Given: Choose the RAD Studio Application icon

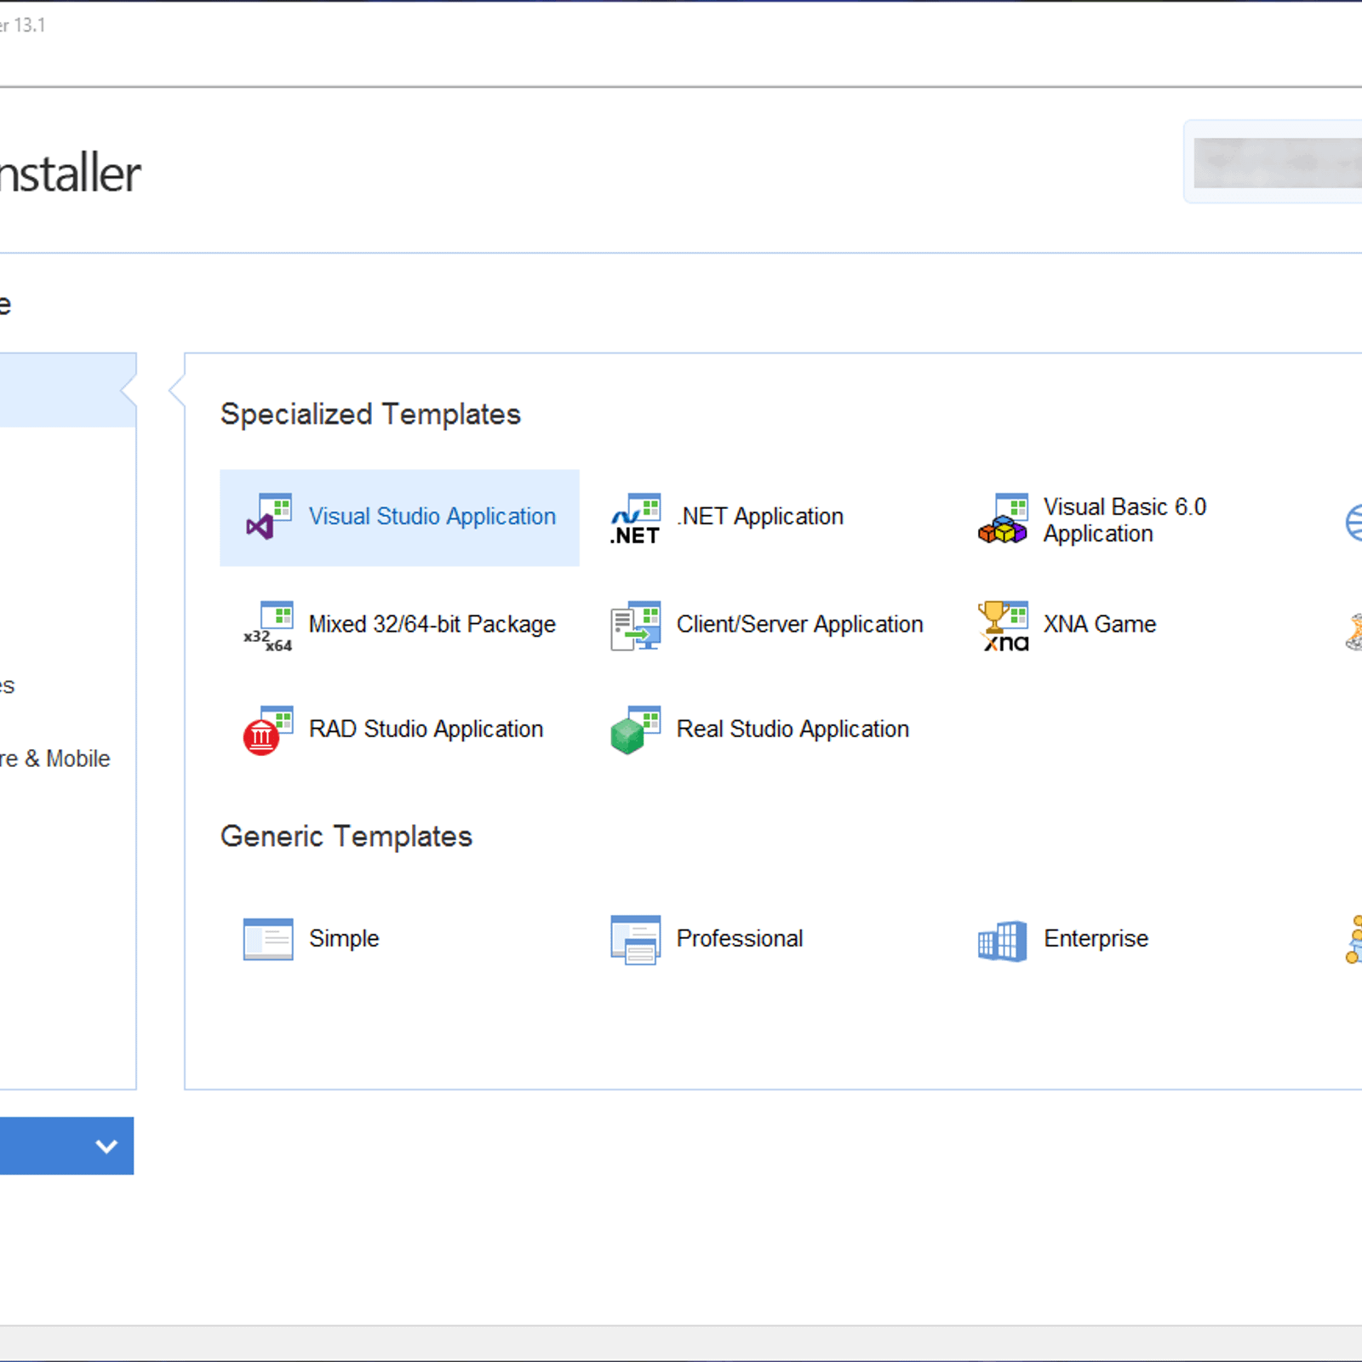Looking at the screenshot, I should click(268, 730).
